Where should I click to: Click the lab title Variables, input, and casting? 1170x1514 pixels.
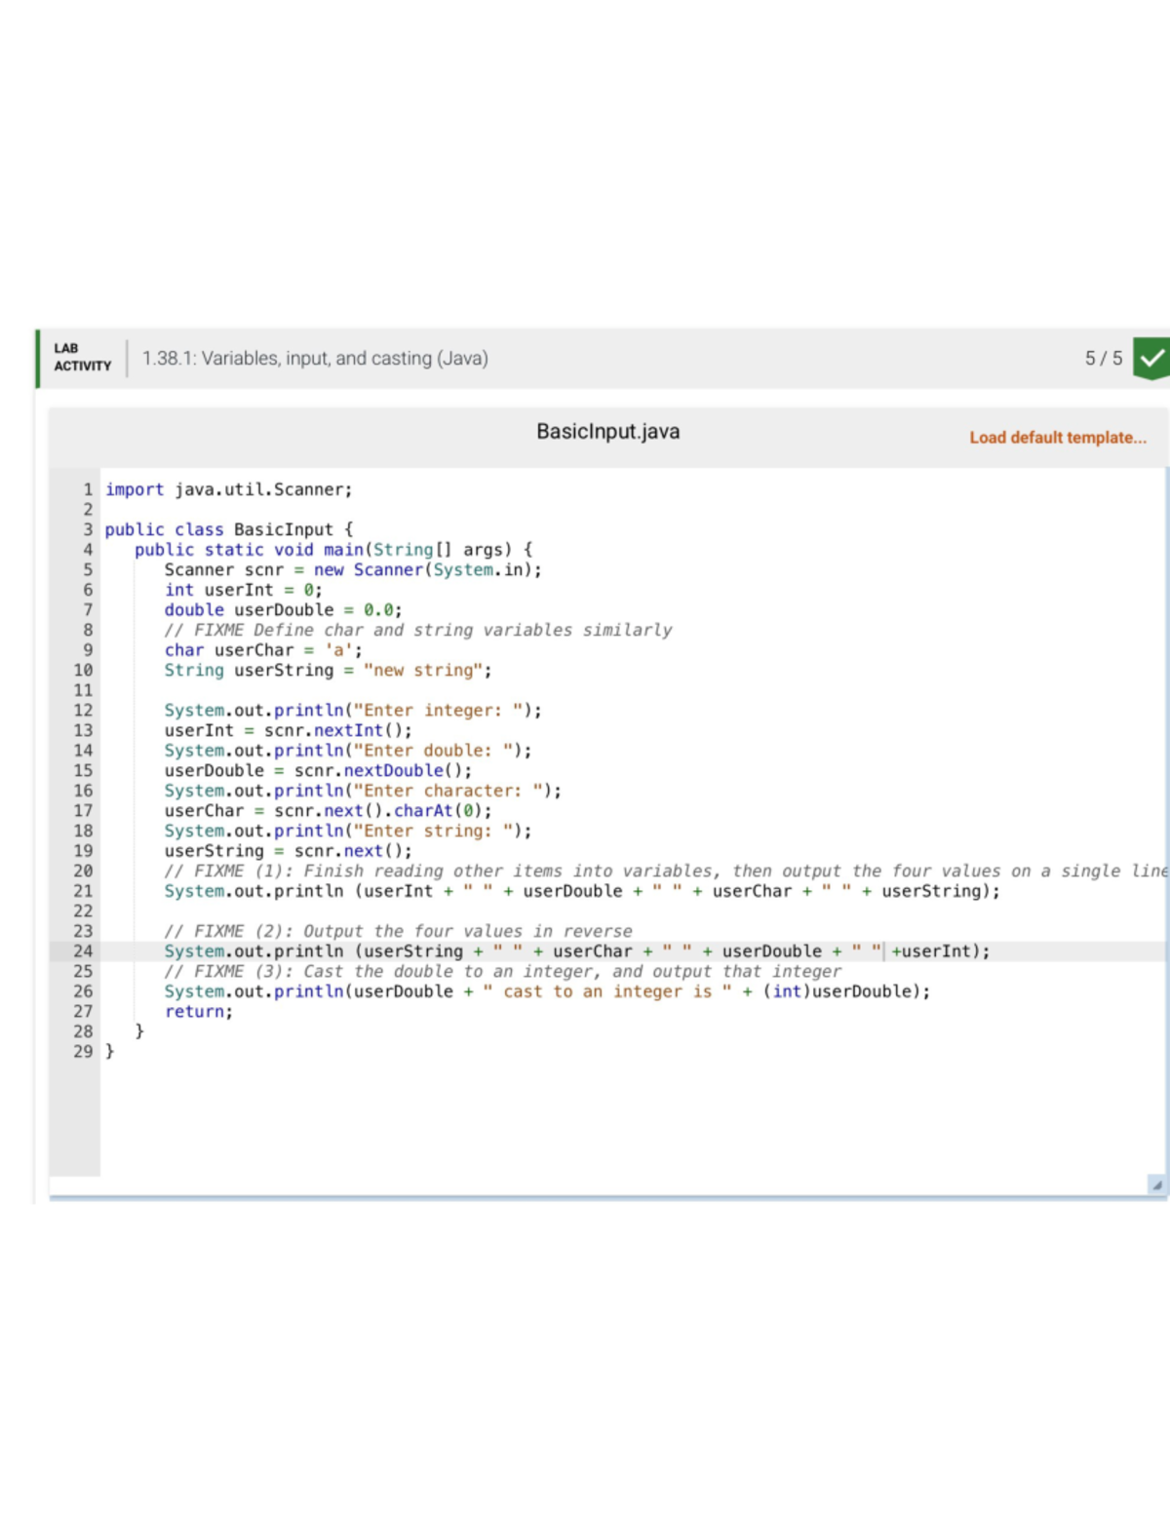pyautogui.click(x=315, y=358)
